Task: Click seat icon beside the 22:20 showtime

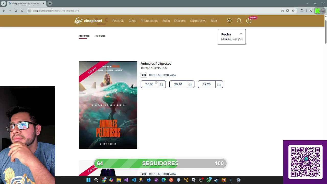Action: pos(219,84)
